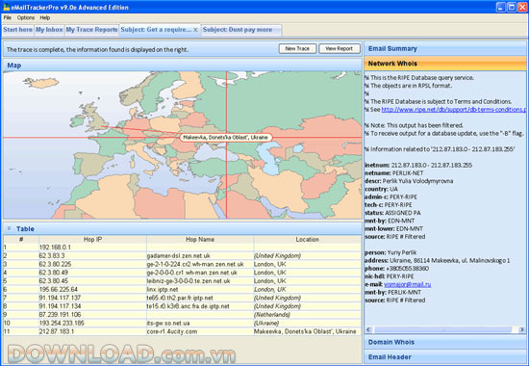Open the File menu
This screenshot has width=529, height=366.
pos(8,18)
